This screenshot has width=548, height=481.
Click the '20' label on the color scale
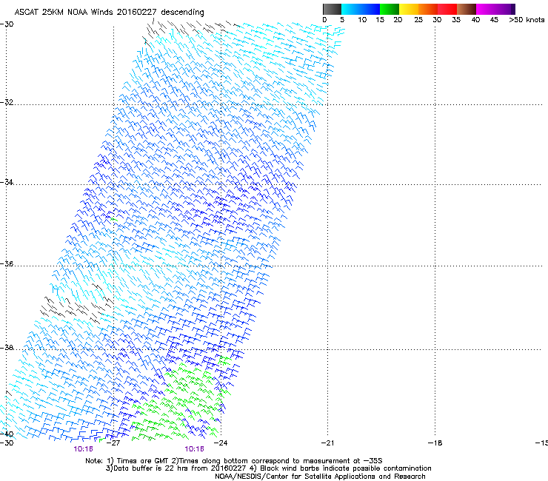(x=398, y=20)
